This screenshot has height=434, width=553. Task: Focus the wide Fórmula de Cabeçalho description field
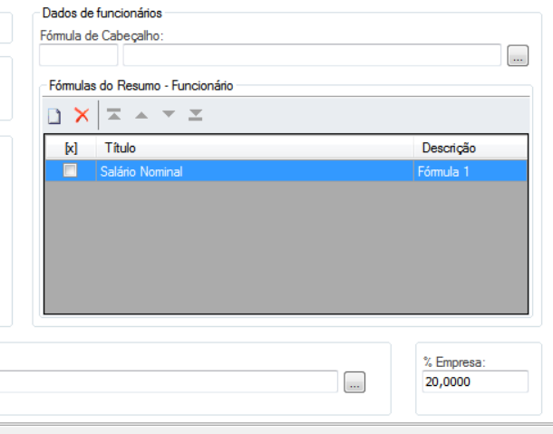tap(312, 55)
